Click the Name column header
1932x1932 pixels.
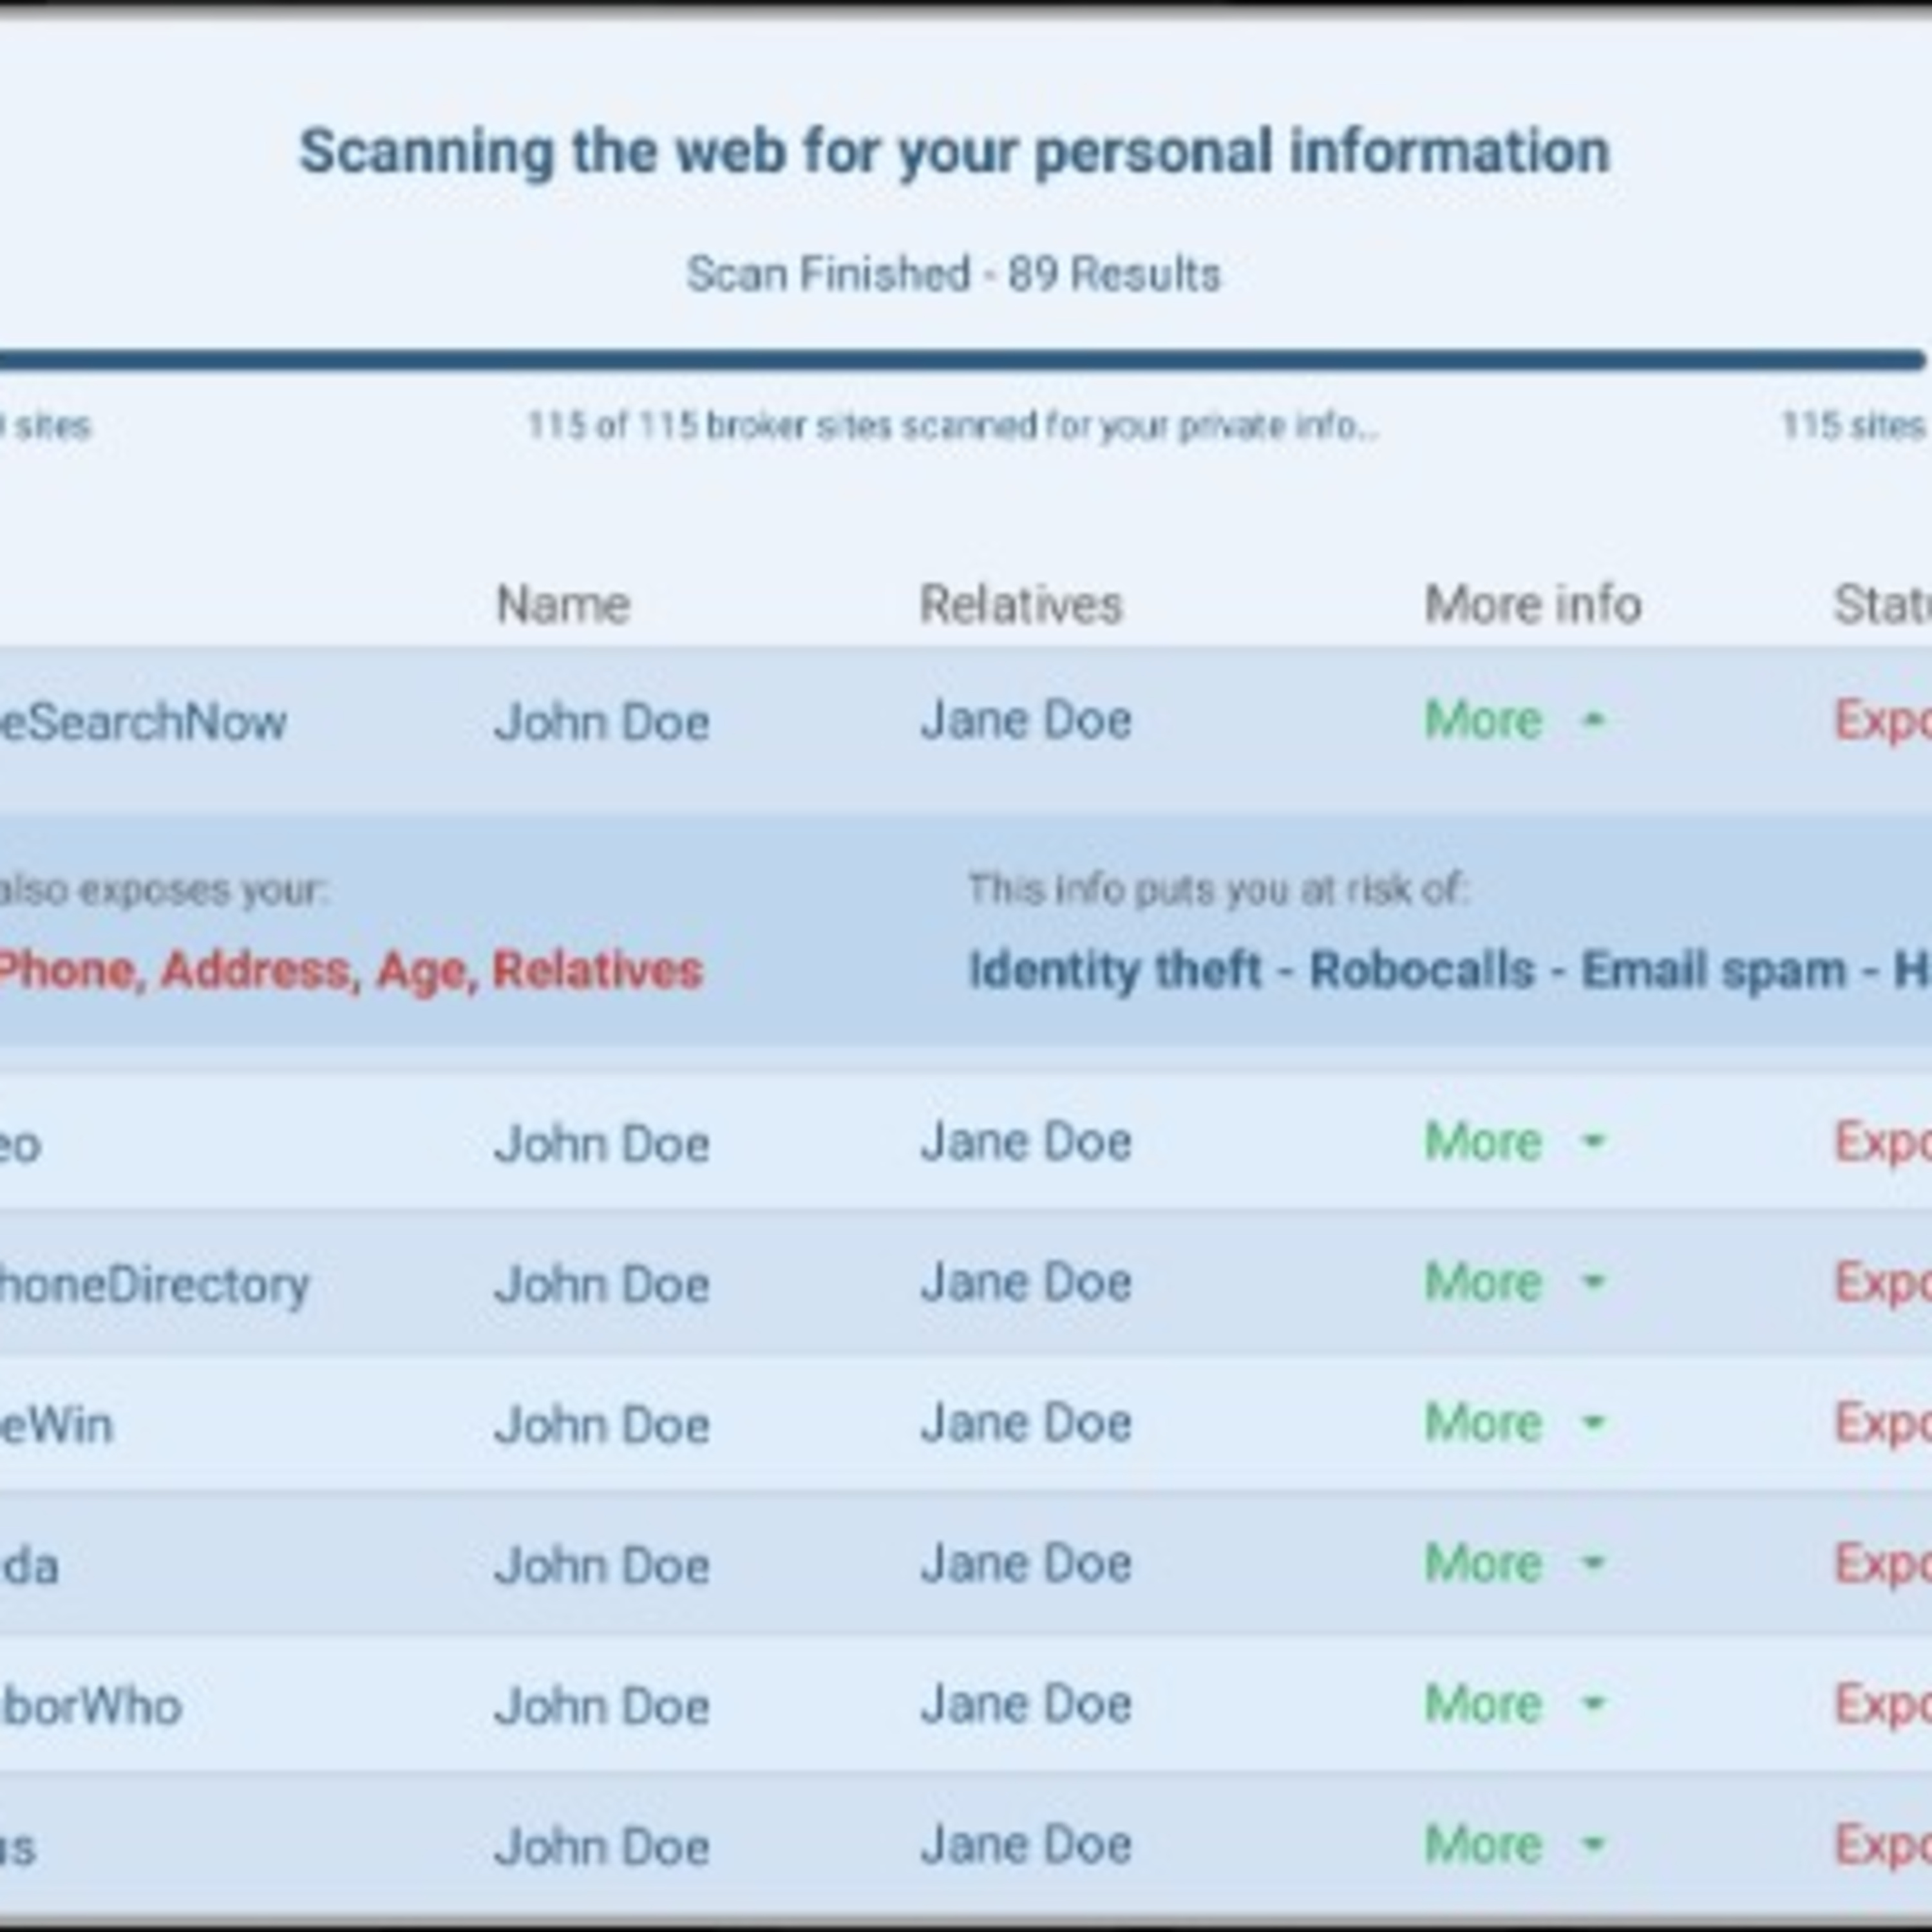[563, 604]
